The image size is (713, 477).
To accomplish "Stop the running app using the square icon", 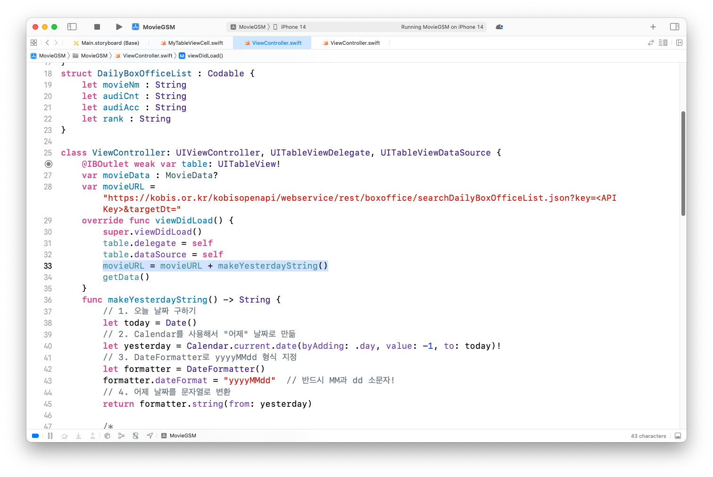I will point(97,27).
